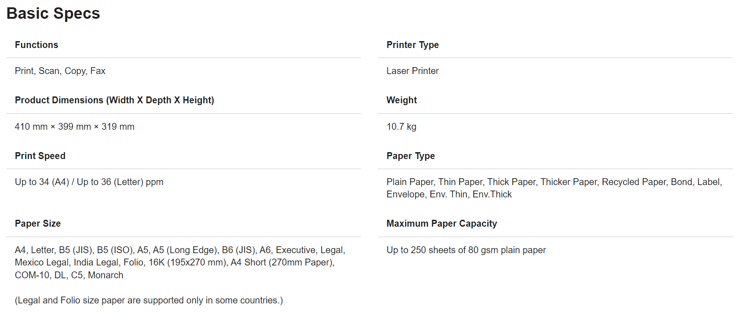This screenshot has height=313, width=741.
Task: Click the Print Speed label
Action: click(x=40, y=156)
